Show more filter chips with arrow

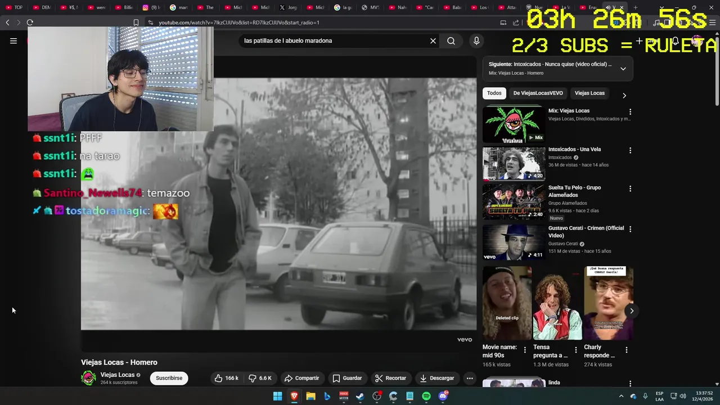(624, 95)
